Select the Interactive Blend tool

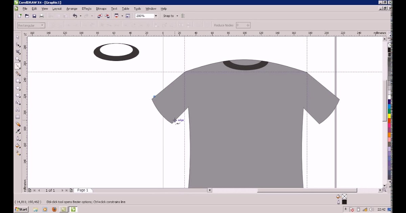18,124
